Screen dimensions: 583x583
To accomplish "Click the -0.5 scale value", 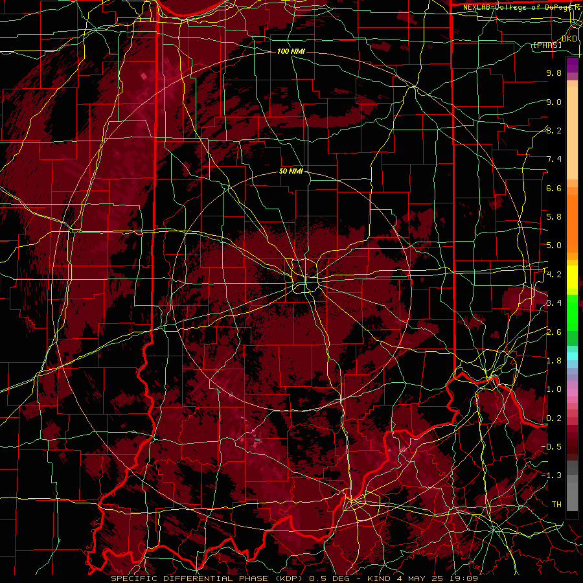I will click(x=551, y=447).
